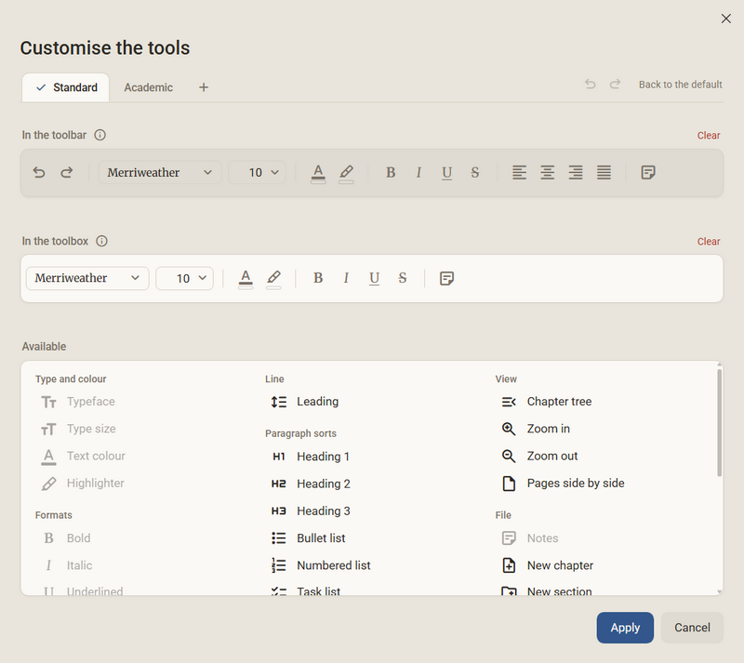Click the notes icon in the toolbar row

647,172
